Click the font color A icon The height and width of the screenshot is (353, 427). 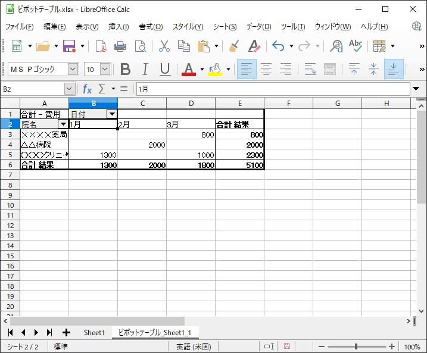(x=189, y=69)
